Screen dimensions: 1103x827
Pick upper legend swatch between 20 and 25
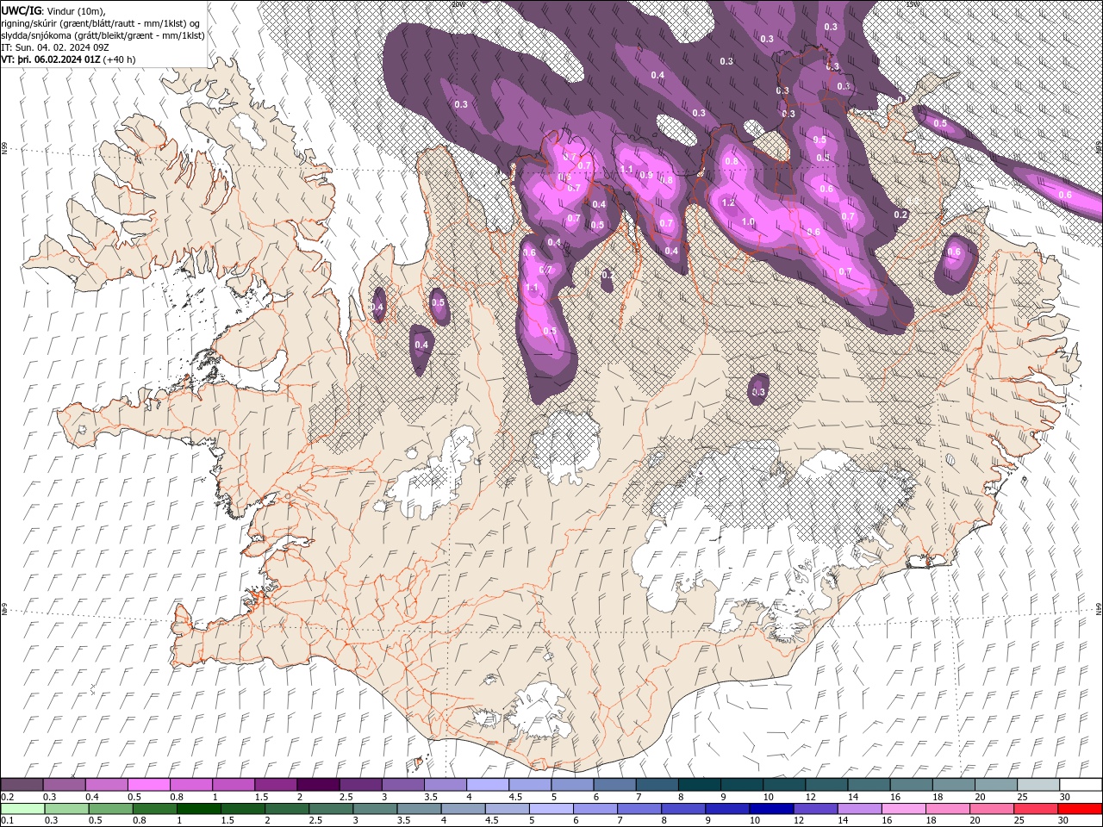tap(996, 785)
